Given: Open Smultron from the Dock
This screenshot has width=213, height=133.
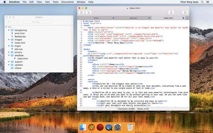Looking at the screenshot, I should (x=92, y=127).
